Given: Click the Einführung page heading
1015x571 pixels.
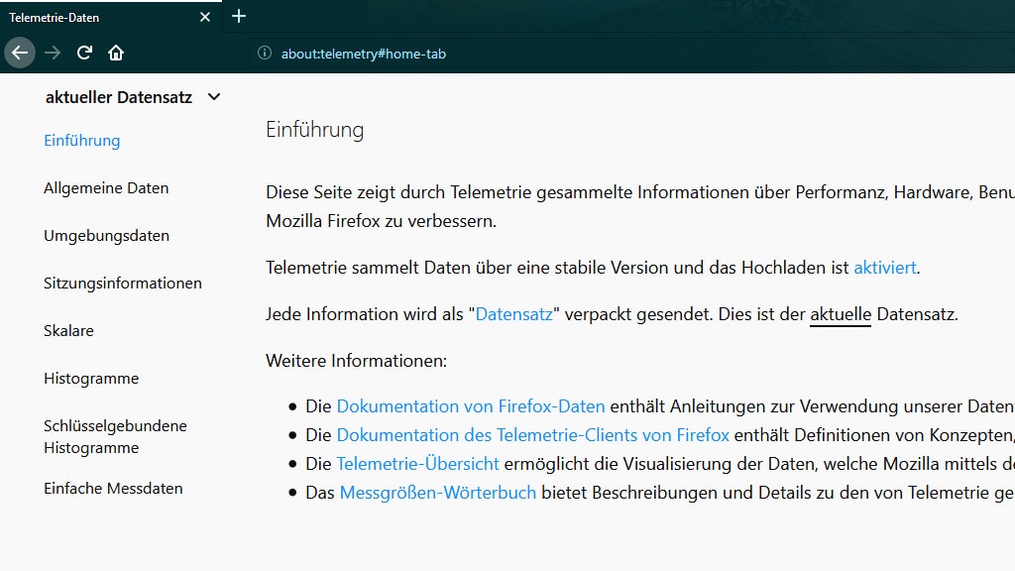Looking at the screenshot, I should click(x=314, y=130).
